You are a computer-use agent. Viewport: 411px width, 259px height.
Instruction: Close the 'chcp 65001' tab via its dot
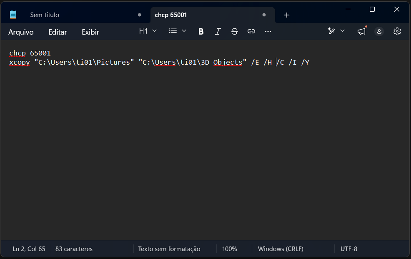click(264, 15)
